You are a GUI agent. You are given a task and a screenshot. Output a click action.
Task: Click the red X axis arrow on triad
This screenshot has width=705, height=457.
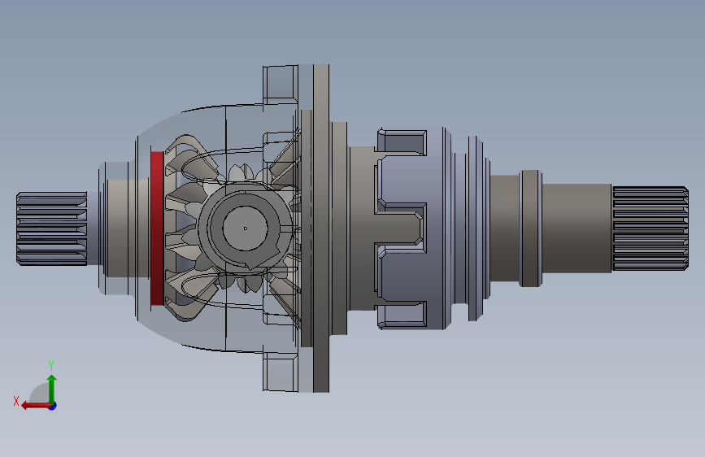coord(35,406)
